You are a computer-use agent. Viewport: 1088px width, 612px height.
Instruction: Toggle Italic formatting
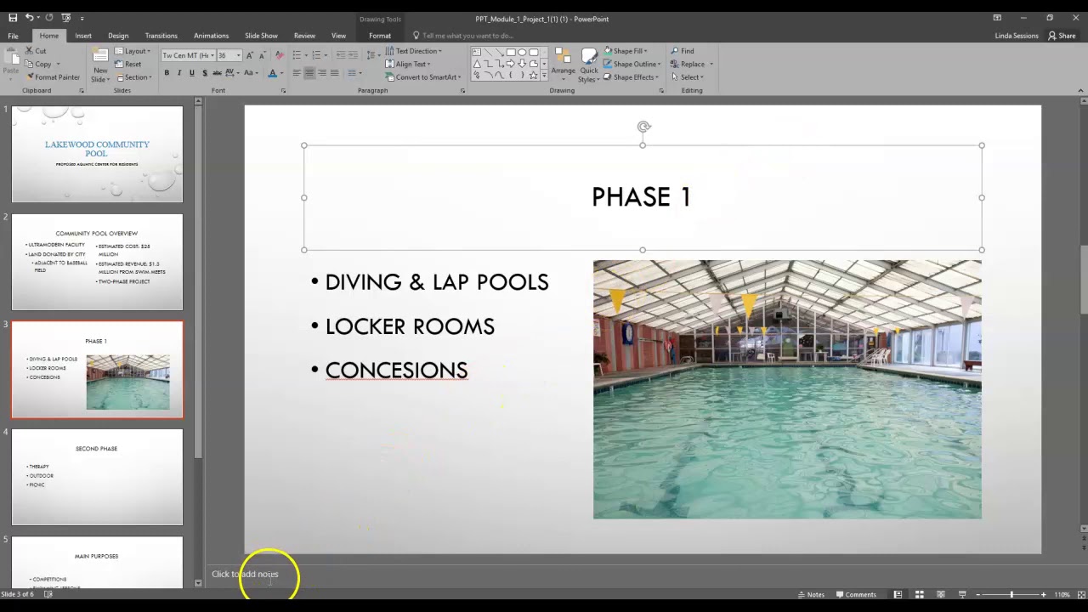tap(179, 73)
